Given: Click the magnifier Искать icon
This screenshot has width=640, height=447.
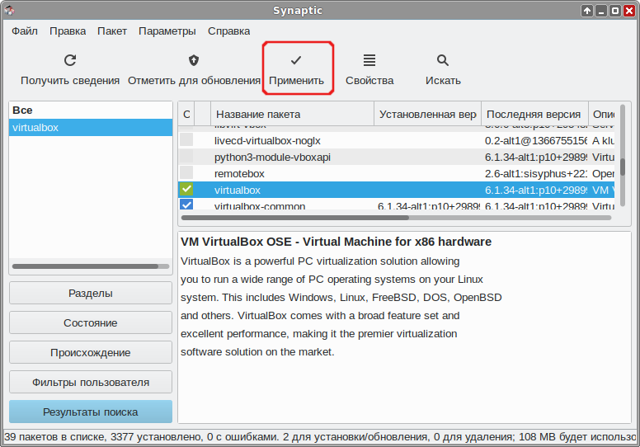Looking at the screenshot, I should point(443,60).
